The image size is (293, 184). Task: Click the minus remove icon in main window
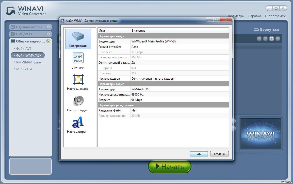[x=278, y=38]
